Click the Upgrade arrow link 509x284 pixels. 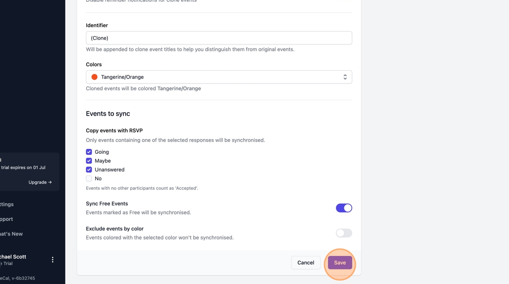pyautogui.click(x=40, y=182)
